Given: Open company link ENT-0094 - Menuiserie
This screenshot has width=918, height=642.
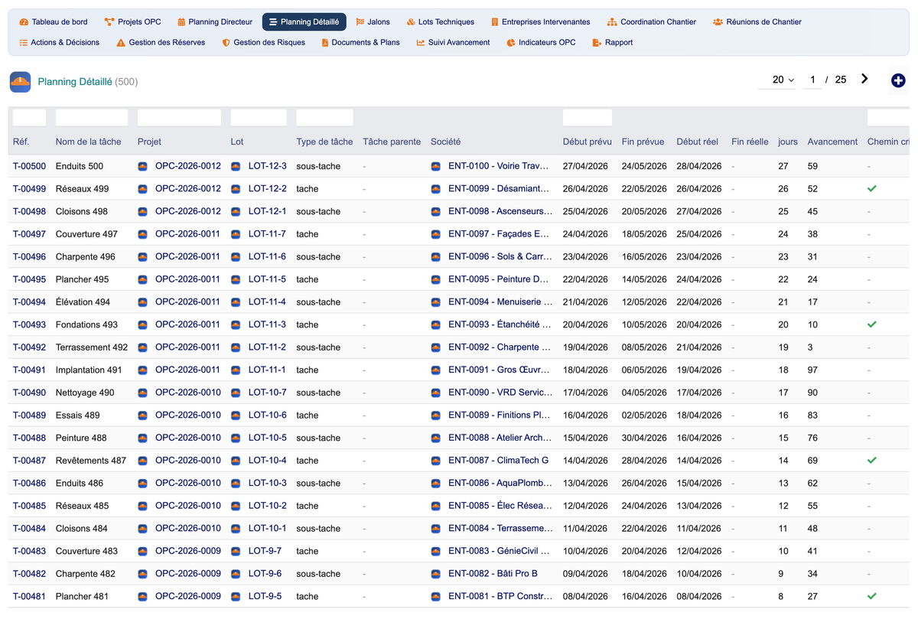Looking at the screenshot, I should point(500,302).
